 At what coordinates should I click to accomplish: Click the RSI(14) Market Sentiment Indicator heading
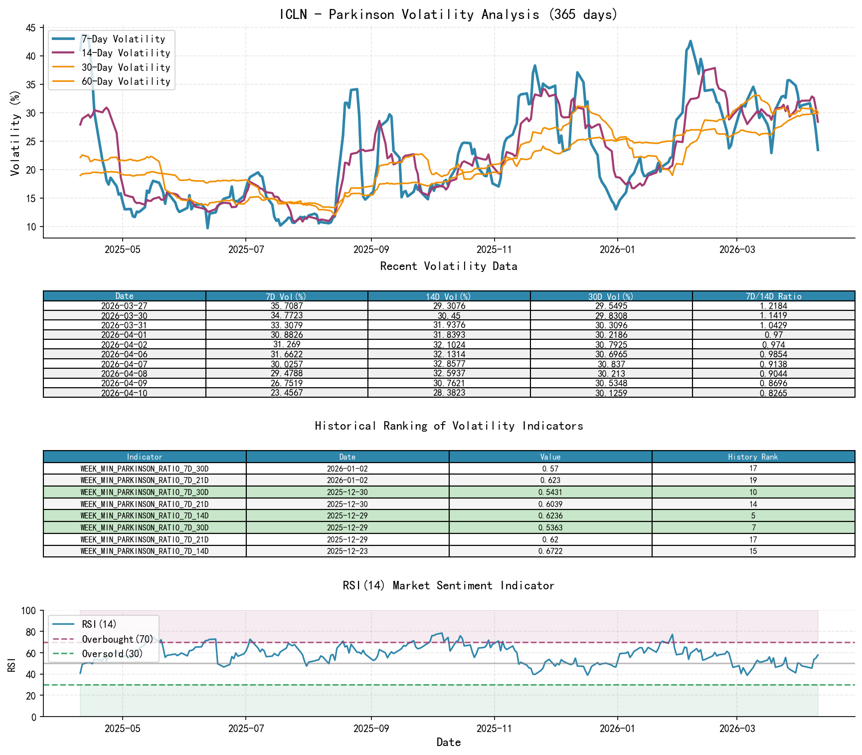449,586
